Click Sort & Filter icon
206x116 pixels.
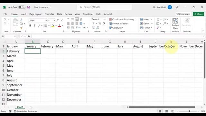point(164,19)
